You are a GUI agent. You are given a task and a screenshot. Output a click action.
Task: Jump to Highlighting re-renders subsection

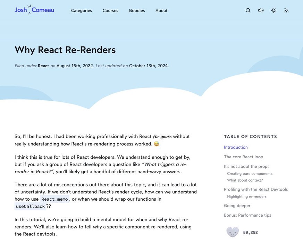point(247,196)
